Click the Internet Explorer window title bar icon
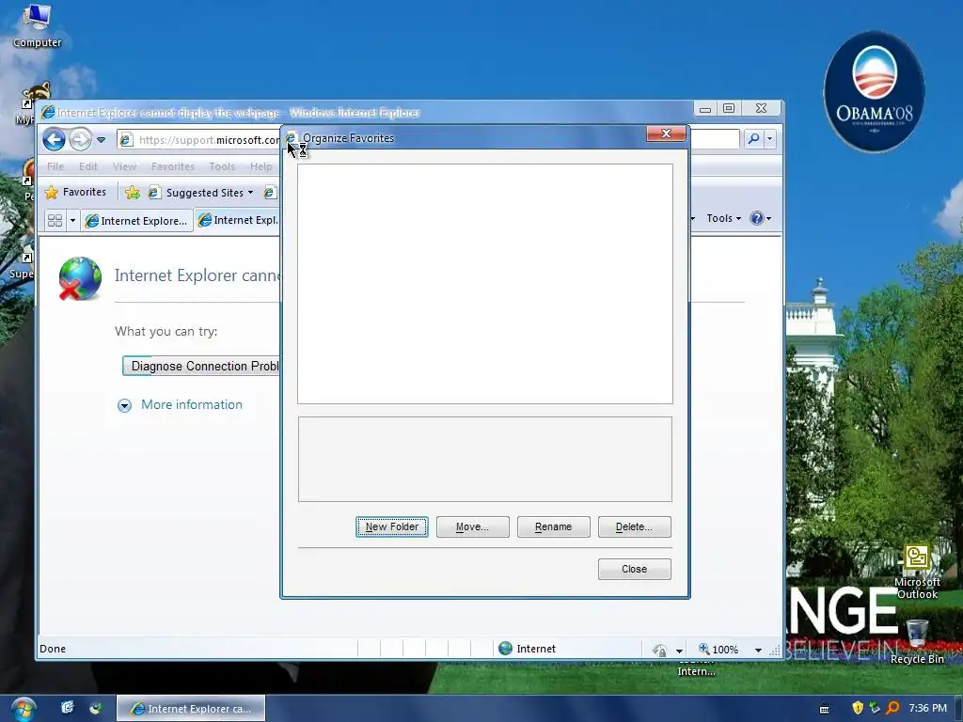 (x=47, y=113)
